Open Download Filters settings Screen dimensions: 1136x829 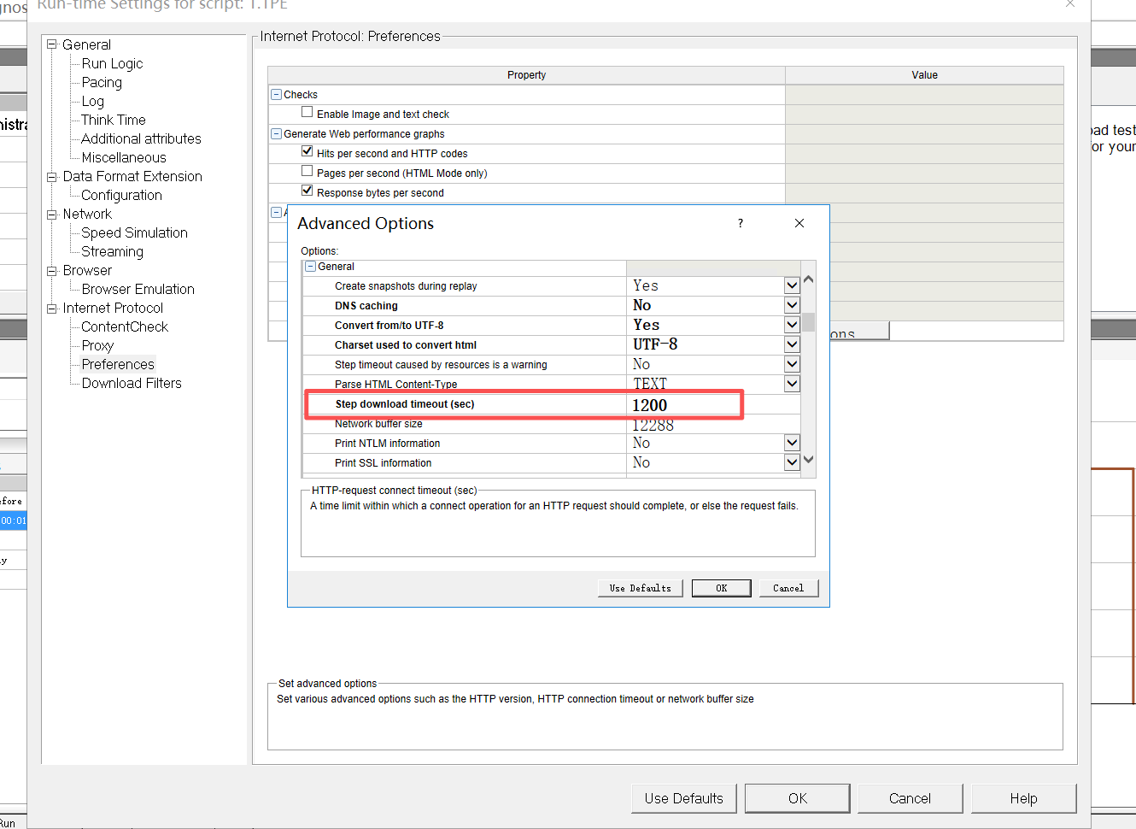(132, 383)
